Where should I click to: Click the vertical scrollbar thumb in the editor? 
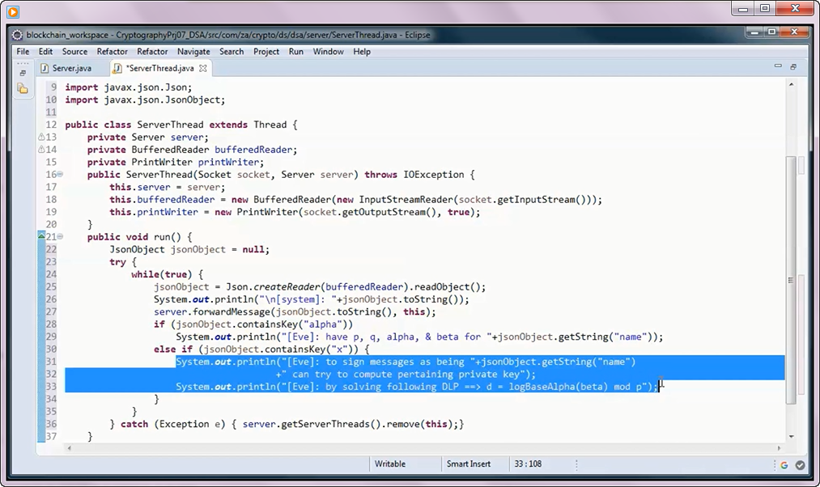coord(791,280)
